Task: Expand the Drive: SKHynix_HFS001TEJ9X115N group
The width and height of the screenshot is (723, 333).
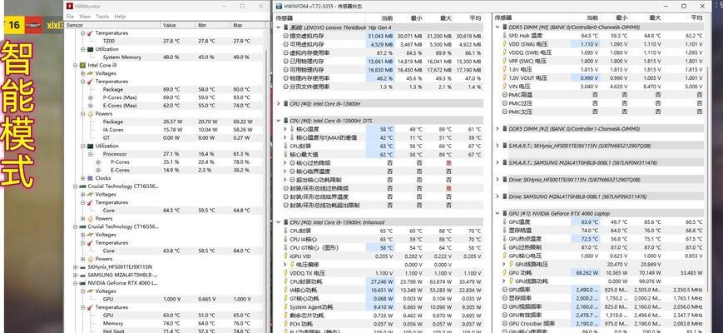Action: (498, 180)
